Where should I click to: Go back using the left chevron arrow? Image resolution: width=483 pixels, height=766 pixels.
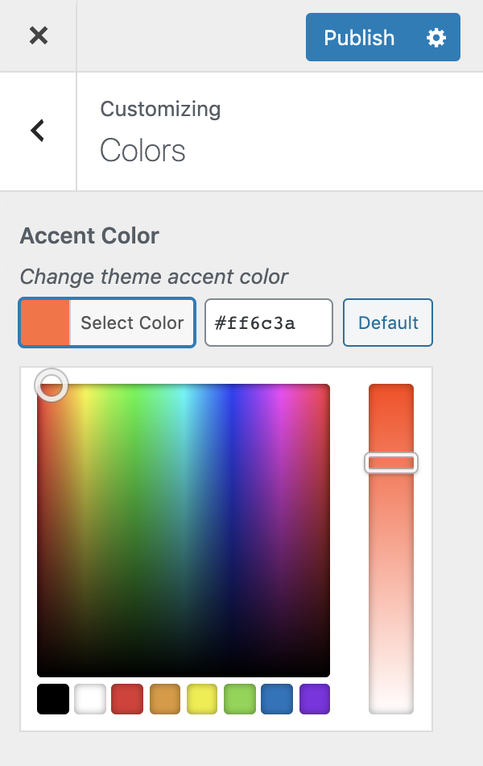[38, 131]
